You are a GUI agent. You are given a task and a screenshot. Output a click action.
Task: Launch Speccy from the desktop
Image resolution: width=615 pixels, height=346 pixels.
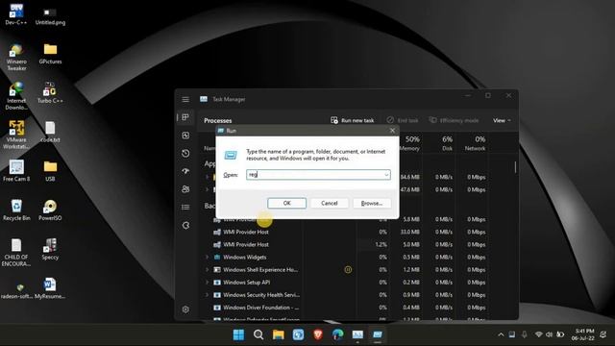(x=50, y=250)
